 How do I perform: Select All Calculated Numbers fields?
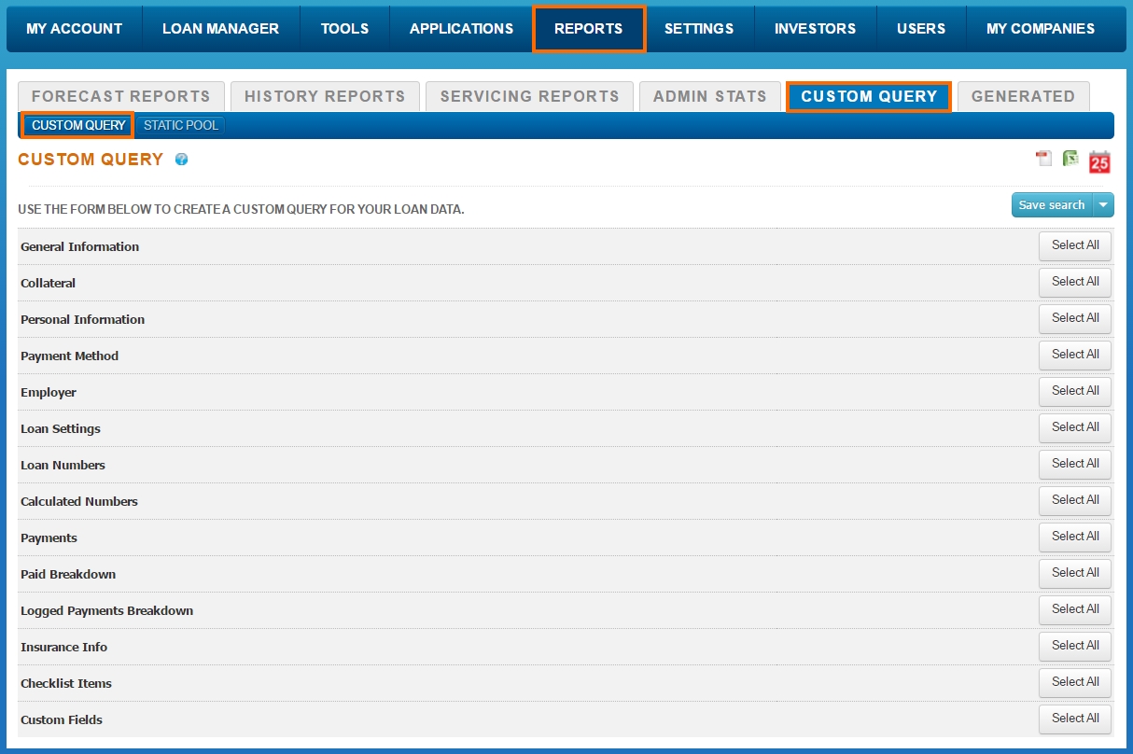point(1075,500)
